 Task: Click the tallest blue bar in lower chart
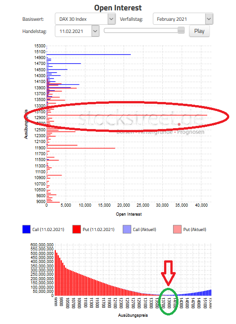pos(210,292)
